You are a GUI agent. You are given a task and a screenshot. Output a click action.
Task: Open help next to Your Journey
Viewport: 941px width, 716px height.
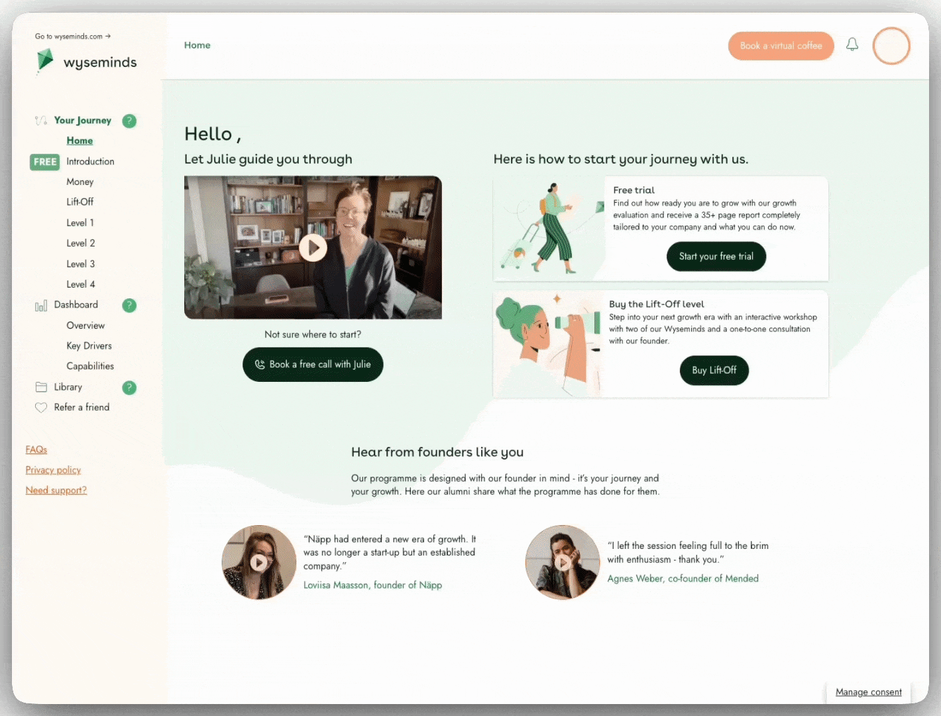129,121
